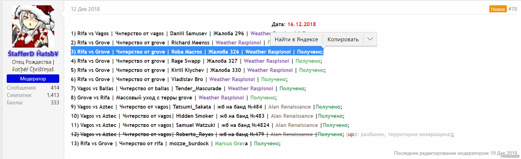Click red date text 16.12.2018
Viewport: 521px width, 159px height.
(302, 24)
